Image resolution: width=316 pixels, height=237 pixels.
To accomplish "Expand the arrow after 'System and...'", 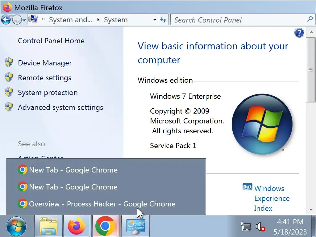I will [98, 20].
